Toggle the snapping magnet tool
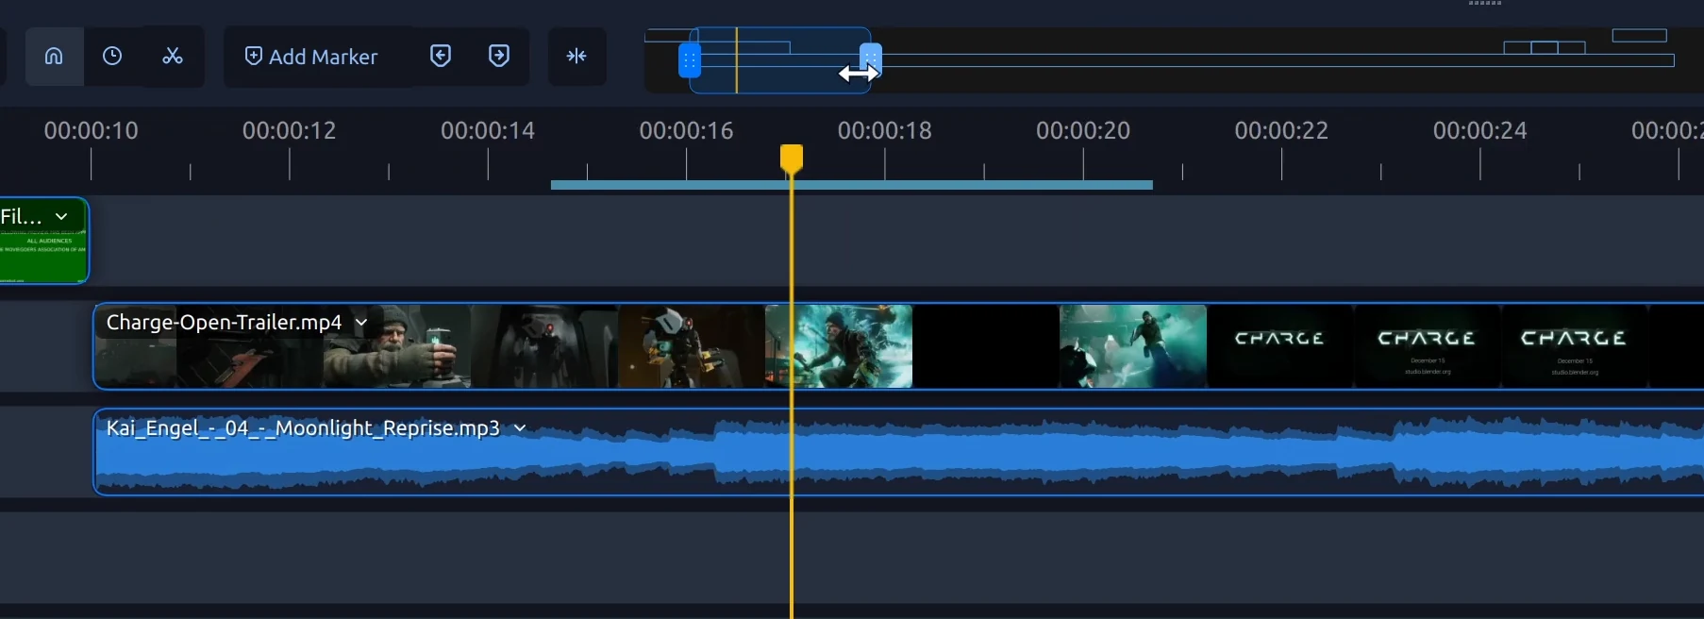This screenshot has width=1704, height=619. (x=54, y=57)
